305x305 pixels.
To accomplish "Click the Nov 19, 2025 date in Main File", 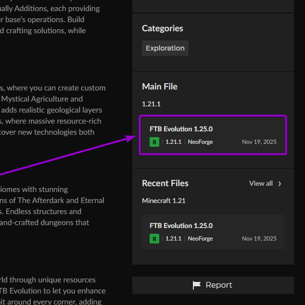I will pos(259,142).
